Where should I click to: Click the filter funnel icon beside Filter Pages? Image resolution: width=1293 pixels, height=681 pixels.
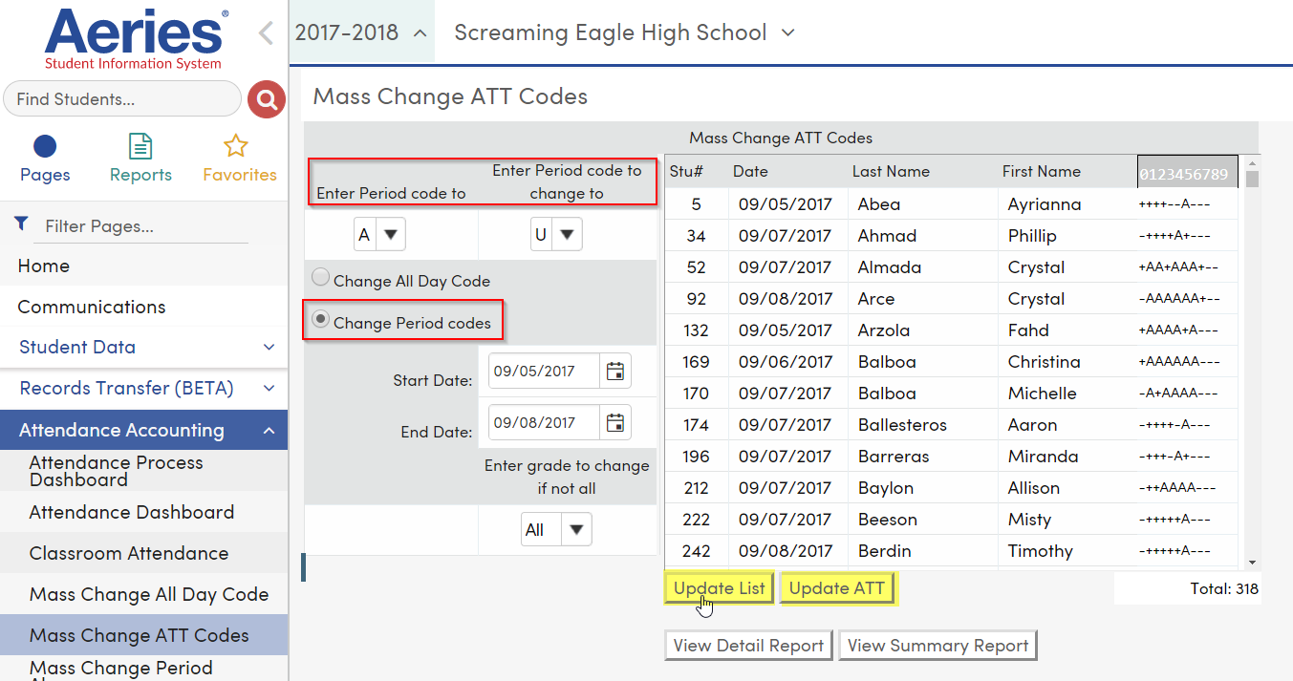click(21, 222)
